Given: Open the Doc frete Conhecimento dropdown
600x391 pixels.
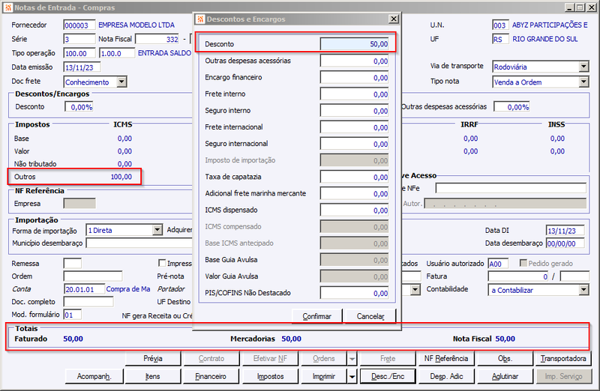Looking at the screenshot, I should (121, 82).
